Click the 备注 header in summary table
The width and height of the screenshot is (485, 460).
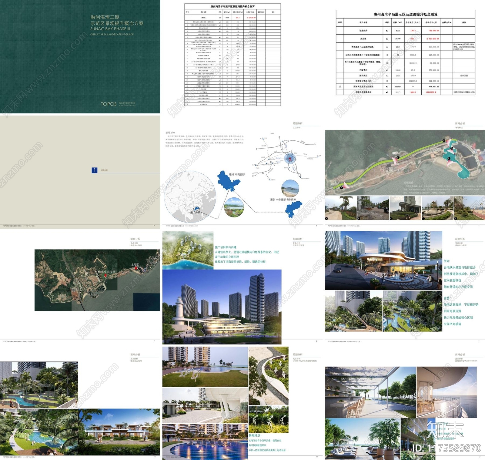click(x=464, y=22)
